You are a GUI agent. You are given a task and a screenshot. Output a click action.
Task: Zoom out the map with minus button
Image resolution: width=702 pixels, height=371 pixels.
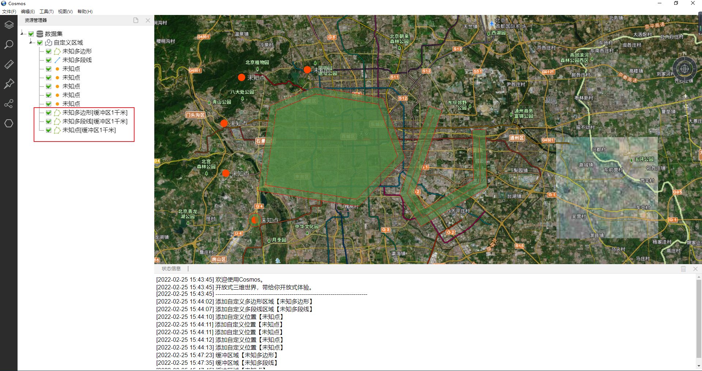click(x=686, y=116)
